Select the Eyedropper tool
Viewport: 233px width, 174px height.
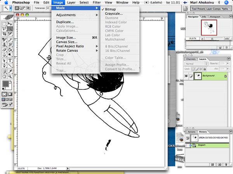point(10,72)
